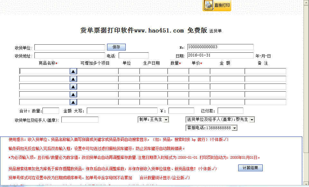Focus the 收货地址 input field

point(70,56)
